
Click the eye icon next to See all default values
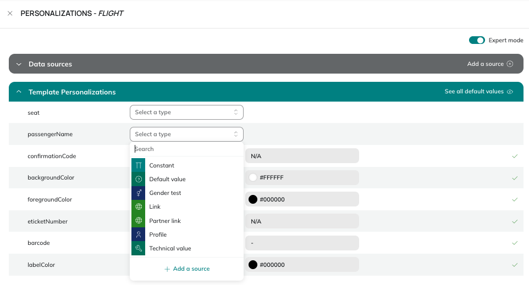coord(510,92)
